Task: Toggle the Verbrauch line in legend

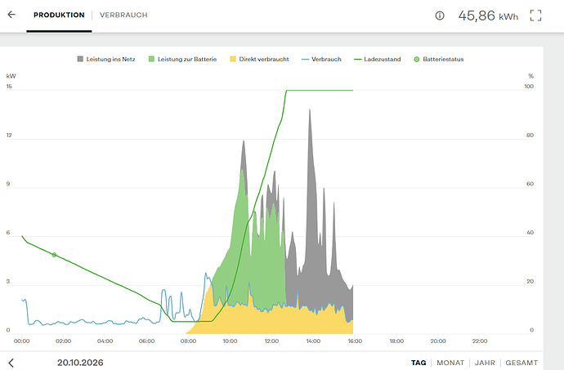Action: click(321, 59)
